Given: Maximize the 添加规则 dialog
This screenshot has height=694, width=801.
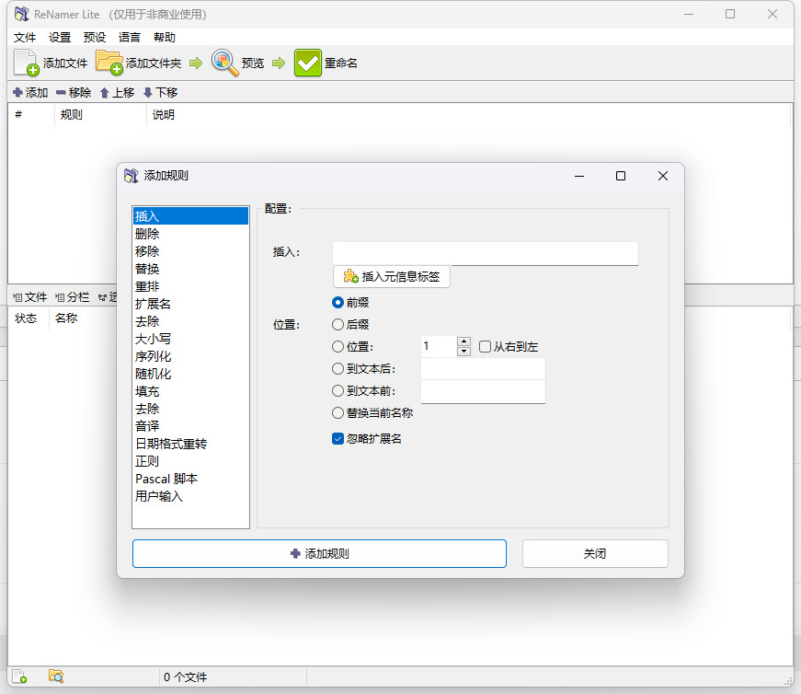Looking at the screenshot, I should pyautogui.click(x=621, y=176).
